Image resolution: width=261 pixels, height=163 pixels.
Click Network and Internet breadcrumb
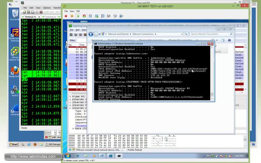point(118,34)
